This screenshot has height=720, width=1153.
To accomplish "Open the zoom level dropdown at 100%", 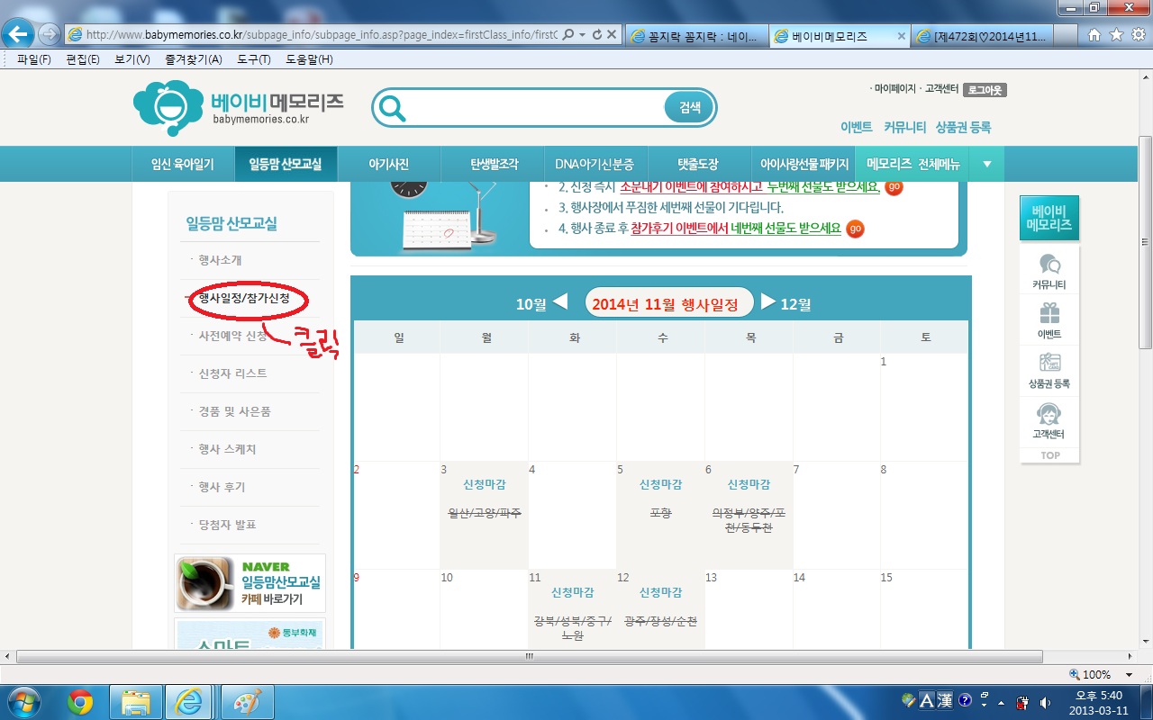I will (1129, 674).
